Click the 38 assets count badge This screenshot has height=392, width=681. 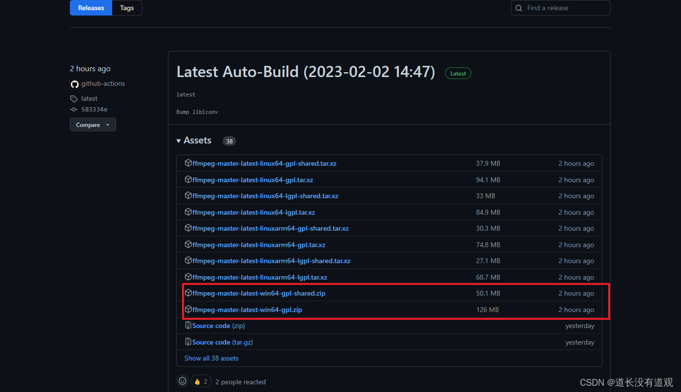click(x=229, y=141)
